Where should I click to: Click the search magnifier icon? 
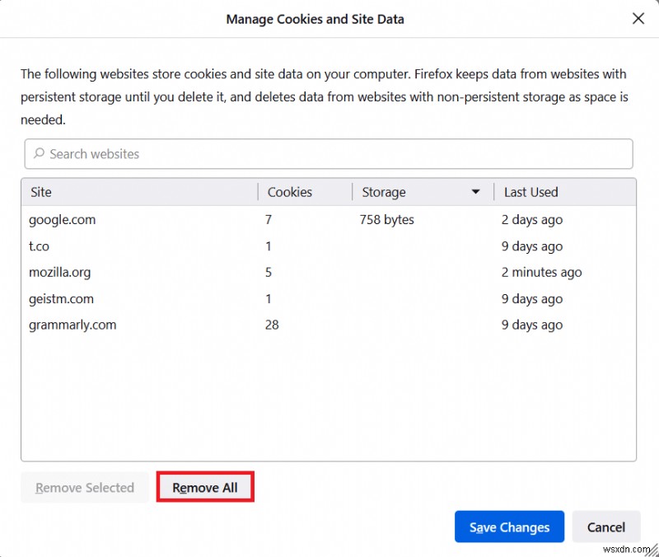click(x=40, y=154)
